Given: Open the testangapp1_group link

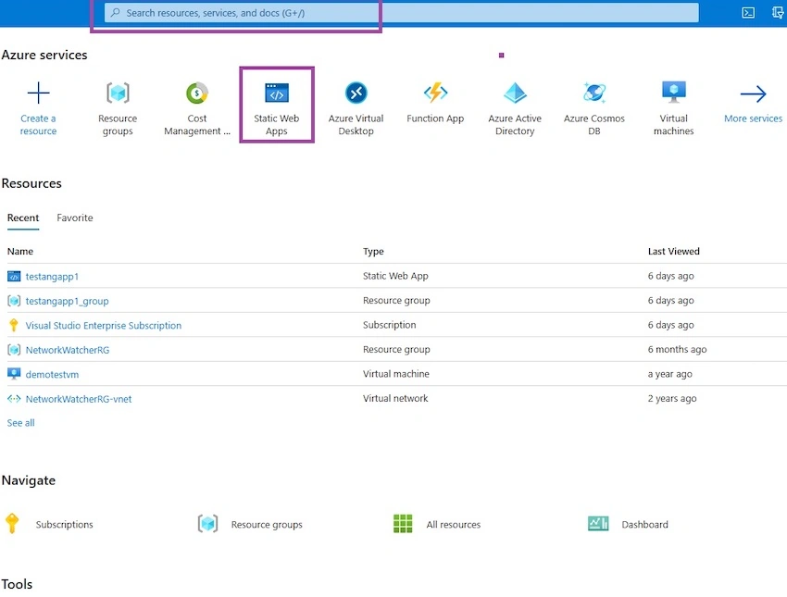Looking at the screenshot, I should point(68,301).
